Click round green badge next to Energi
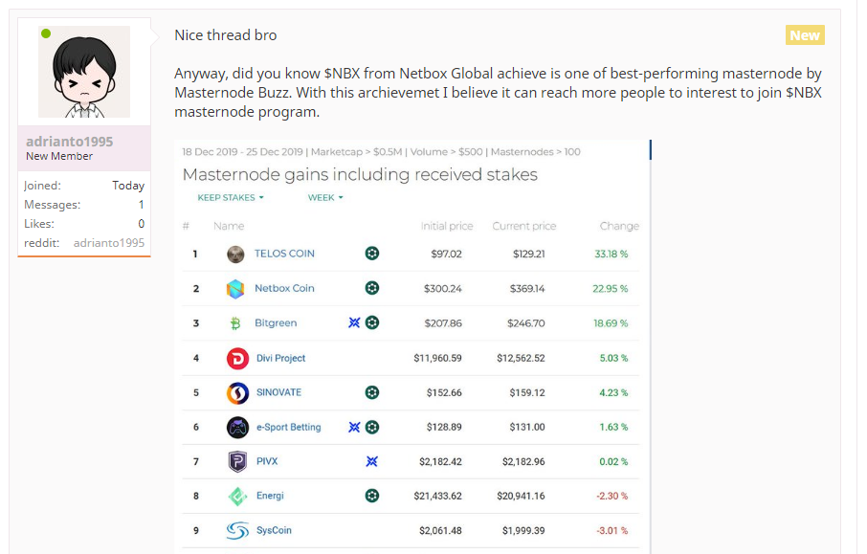This screenshot has height=554, width=867. pyautogui.click(x=372, y=496)
